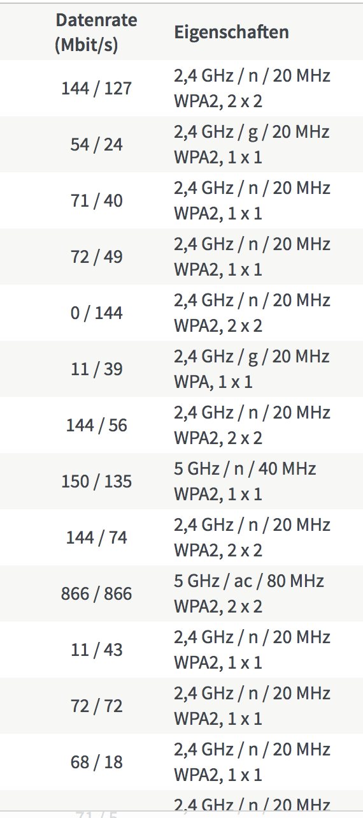
Task: Select the 144 / 56 data rate cell
Action: tap(96, 426)
